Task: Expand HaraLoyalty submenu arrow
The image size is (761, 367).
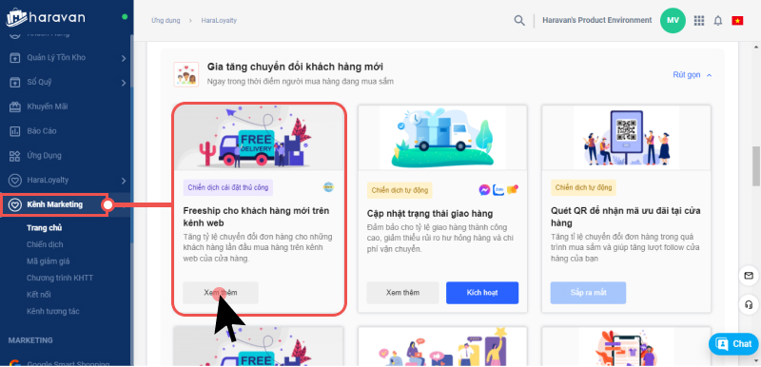Action: coord(124,181)
